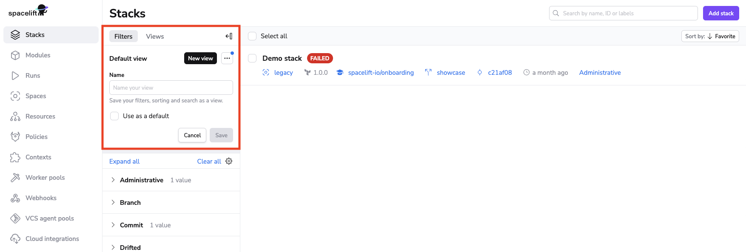746x252 pixels.
Task: Check the Select all checkbox
Action: pyautogui.click(x=252, y=36)
